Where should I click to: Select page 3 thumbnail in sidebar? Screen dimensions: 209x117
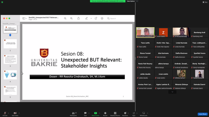pyautogui.click(x=10, y=59)
